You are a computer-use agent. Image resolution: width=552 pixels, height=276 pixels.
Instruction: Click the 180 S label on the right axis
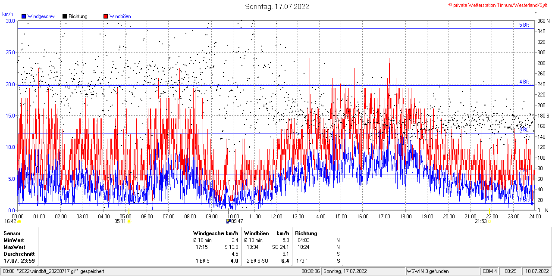click(x=543, y=115)
